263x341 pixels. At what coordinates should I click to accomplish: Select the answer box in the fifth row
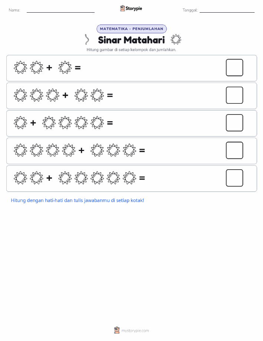click(x=234, y=178)
